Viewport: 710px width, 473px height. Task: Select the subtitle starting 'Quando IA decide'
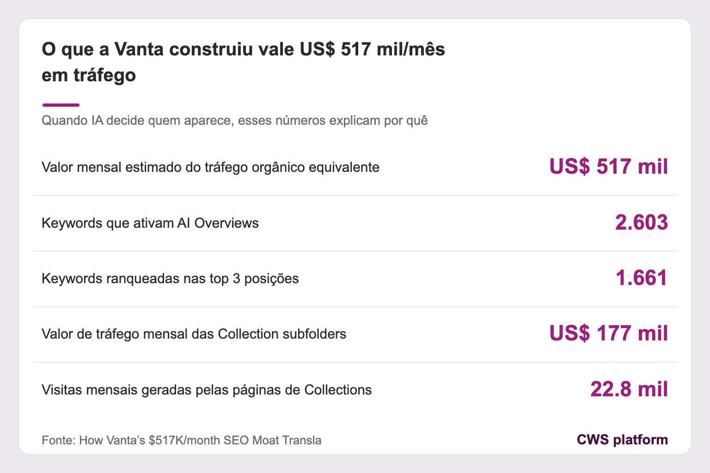coord(235,121)
